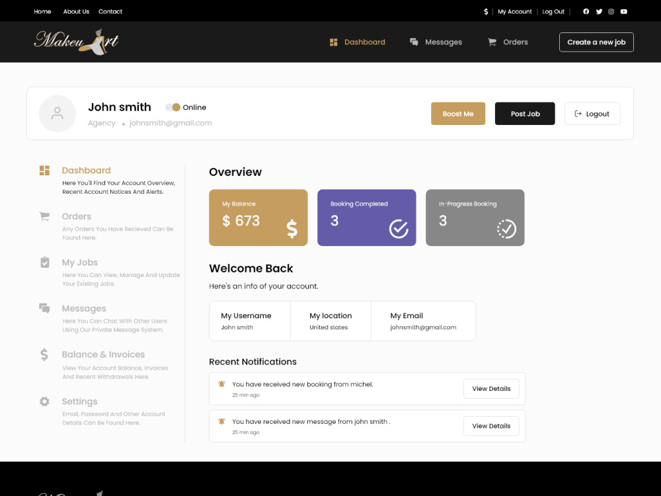Open the Instagram social icon
Screen dimensions: 661x496
tap(611, 11)
